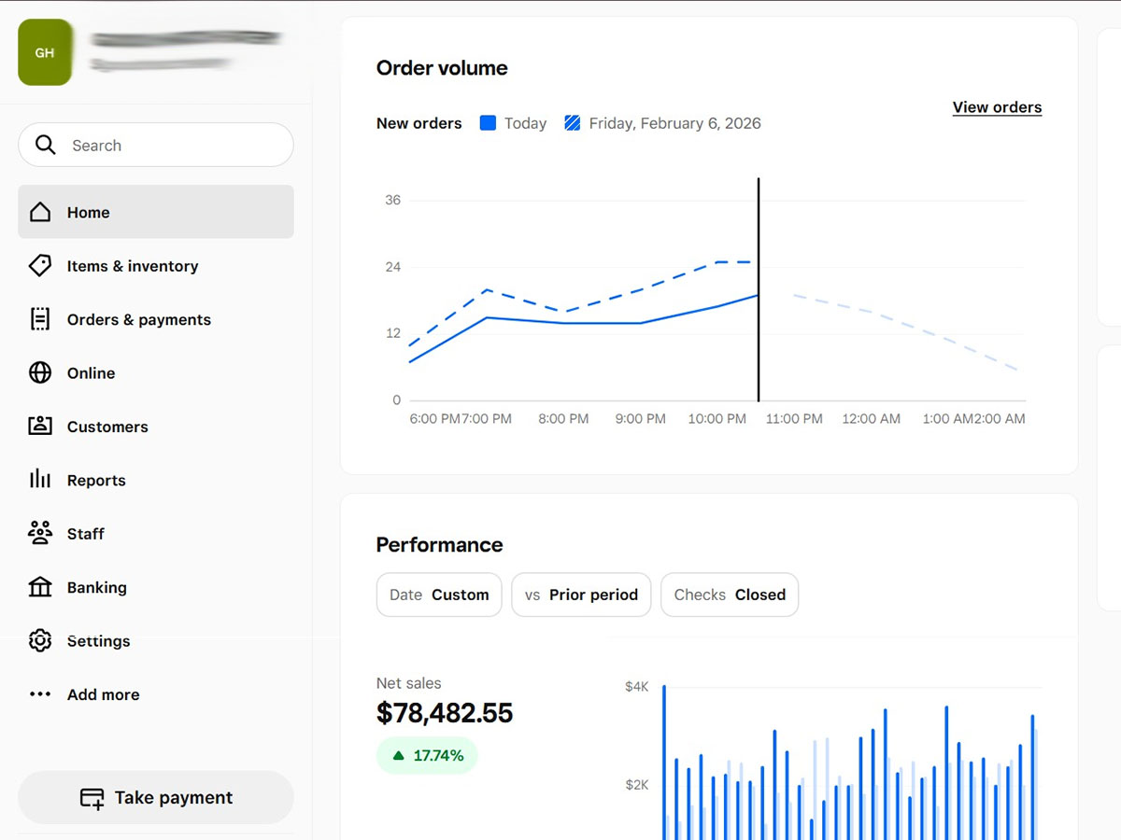
Task: Click the Settings gear icon
Action: pyautogui.click(x=40, y=641)
